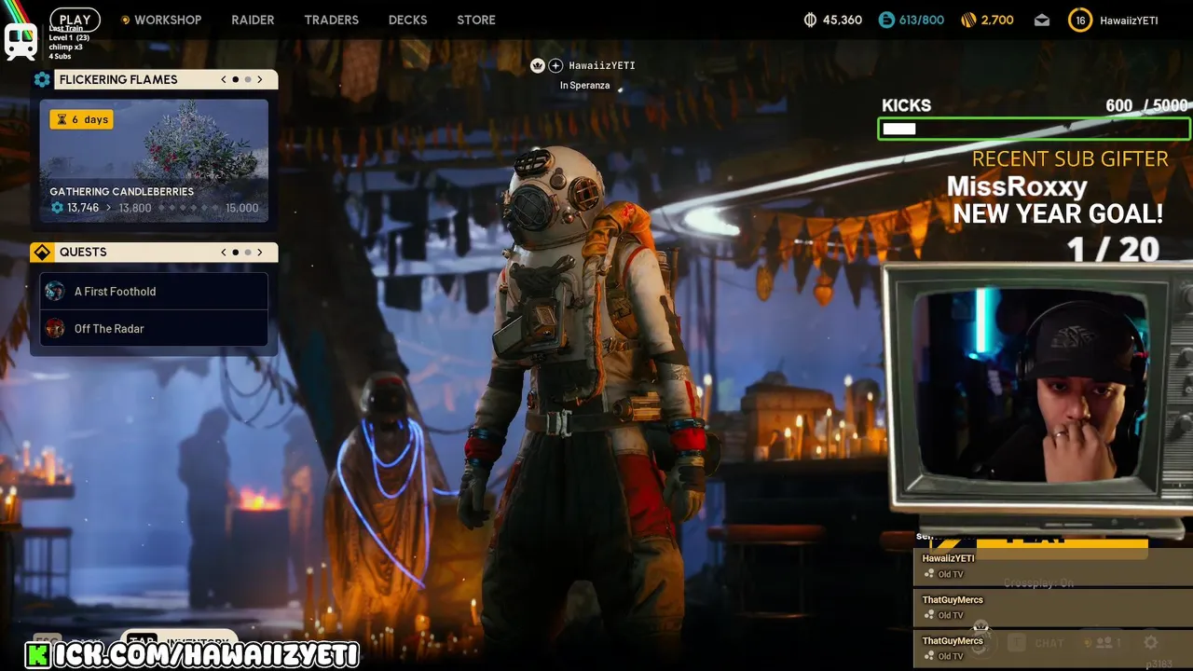
Task: Go to the TRADERS tab
Action: point(331,20)
